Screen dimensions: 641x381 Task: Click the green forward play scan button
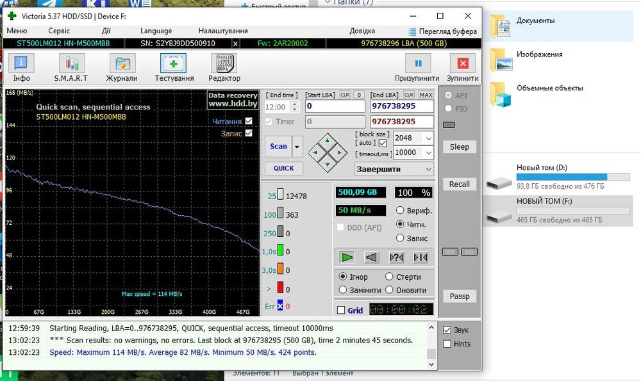[347, 257]
